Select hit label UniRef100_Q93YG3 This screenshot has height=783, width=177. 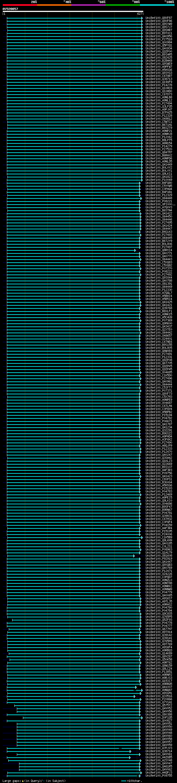(x=159, y=73)
